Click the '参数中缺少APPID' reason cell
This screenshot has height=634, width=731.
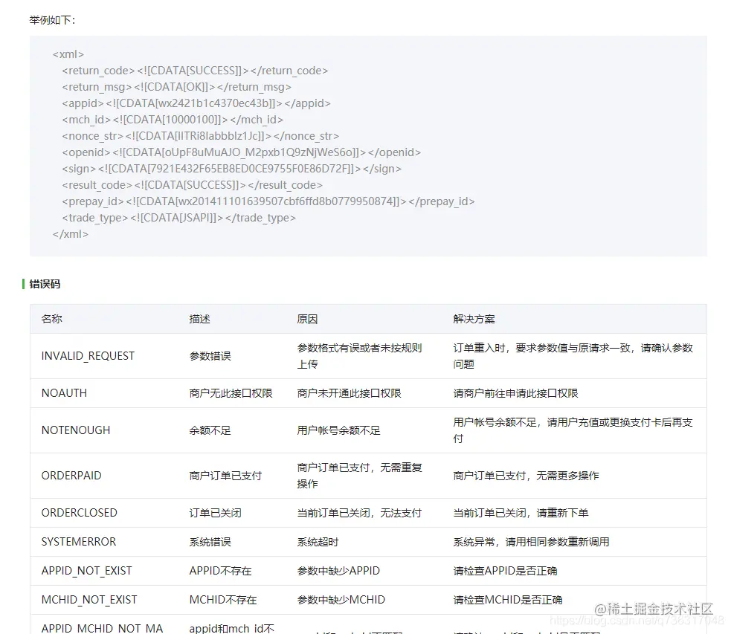click(x=338, y=571)
